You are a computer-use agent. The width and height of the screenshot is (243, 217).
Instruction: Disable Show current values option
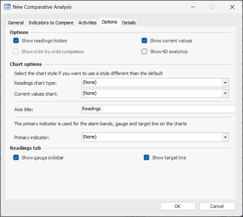pyautogui.click(x=145, y=41)
